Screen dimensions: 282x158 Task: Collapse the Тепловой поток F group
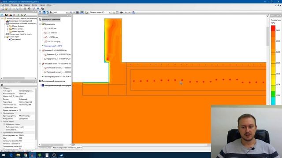coord(41,64)
